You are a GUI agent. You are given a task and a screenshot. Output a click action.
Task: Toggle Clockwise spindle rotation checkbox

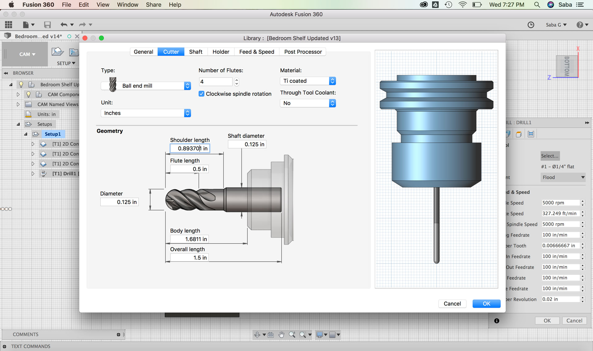coord(201,94)
